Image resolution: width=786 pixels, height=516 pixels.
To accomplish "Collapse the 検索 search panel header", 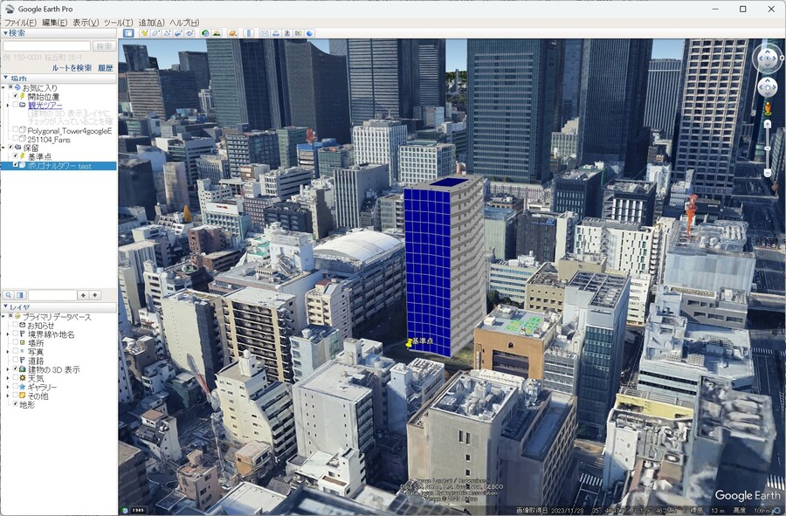I will coord(5,33).
